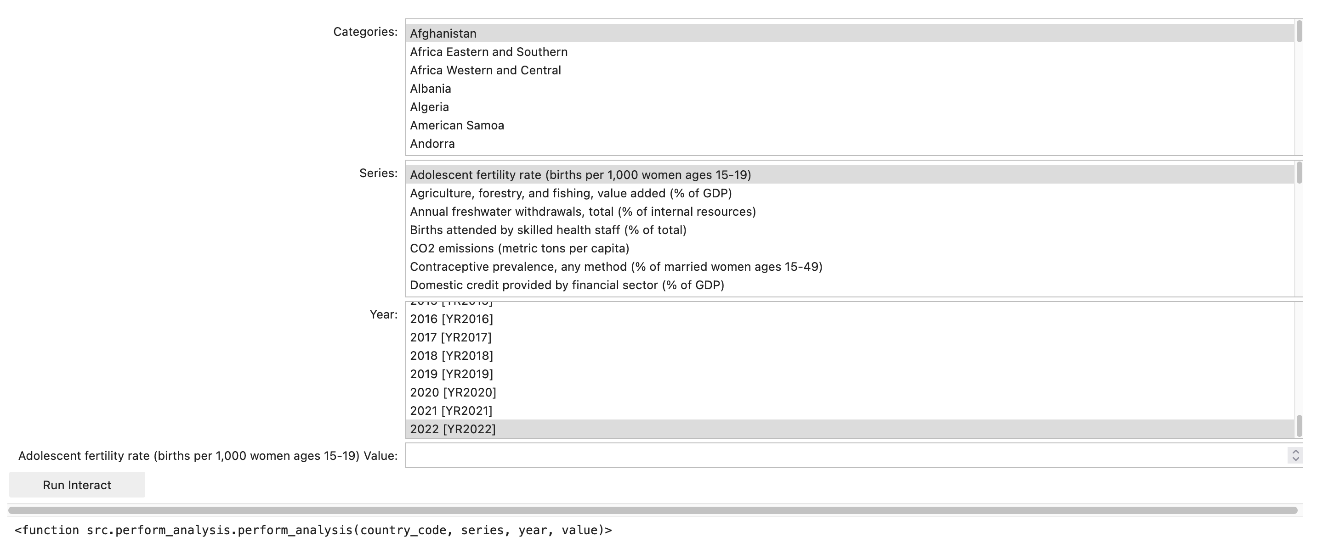Choose Agriculture, forestry, and fishing series

click(571, 194)
